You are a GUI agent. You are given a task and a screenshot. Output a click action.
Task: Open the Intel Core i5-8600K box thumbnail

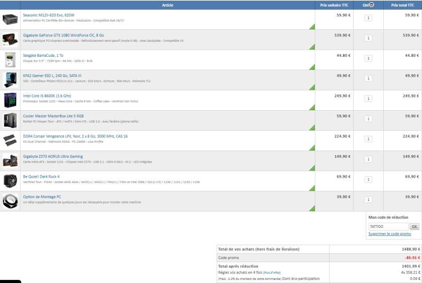click(10, 100)
